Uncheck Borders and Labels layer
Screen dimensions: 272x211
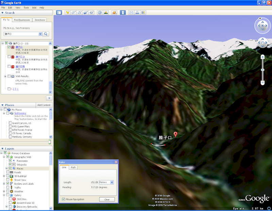click(x=8, y=183)
